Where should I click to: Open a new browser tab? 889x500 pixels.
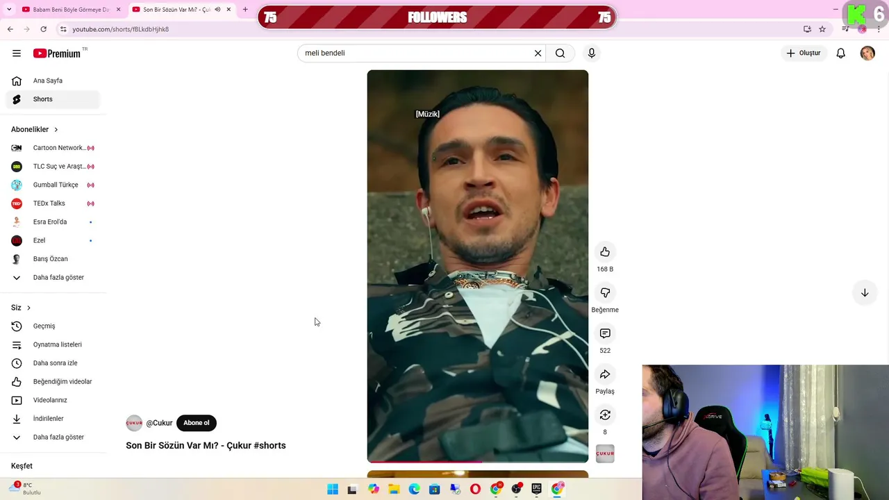pos(245,10)
